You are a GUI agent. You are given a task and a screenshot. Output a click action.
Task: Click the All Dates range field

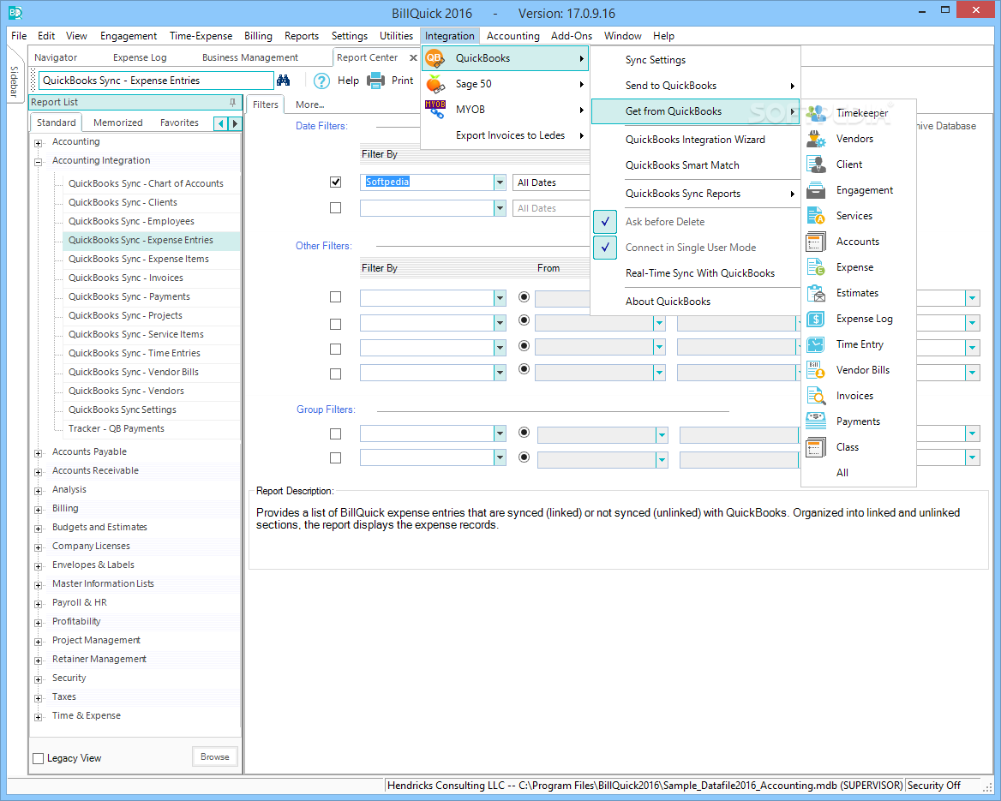551,182
